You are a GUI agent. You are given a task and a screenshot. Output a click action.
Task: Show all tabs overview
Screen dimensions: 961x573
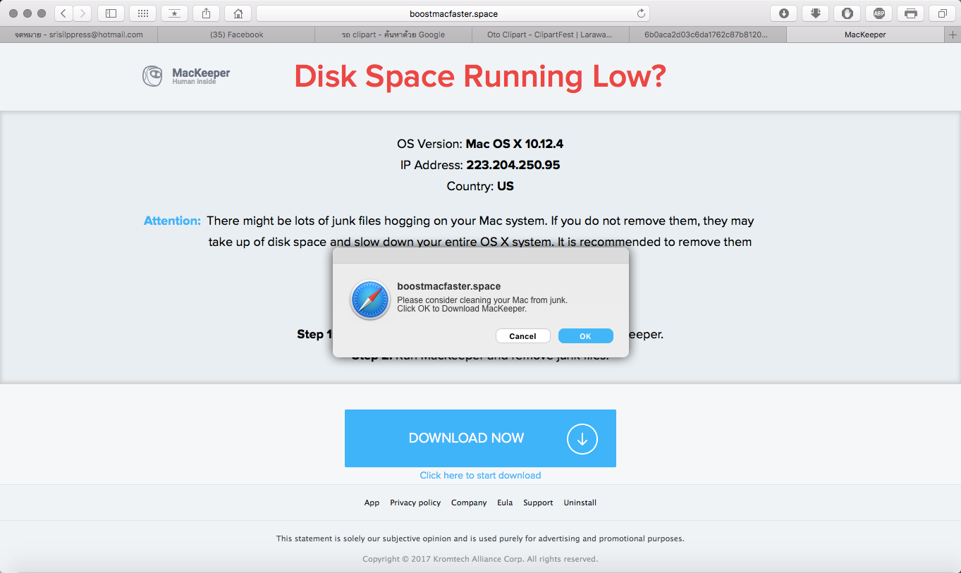pyautogui.click(x=942, y=13)
